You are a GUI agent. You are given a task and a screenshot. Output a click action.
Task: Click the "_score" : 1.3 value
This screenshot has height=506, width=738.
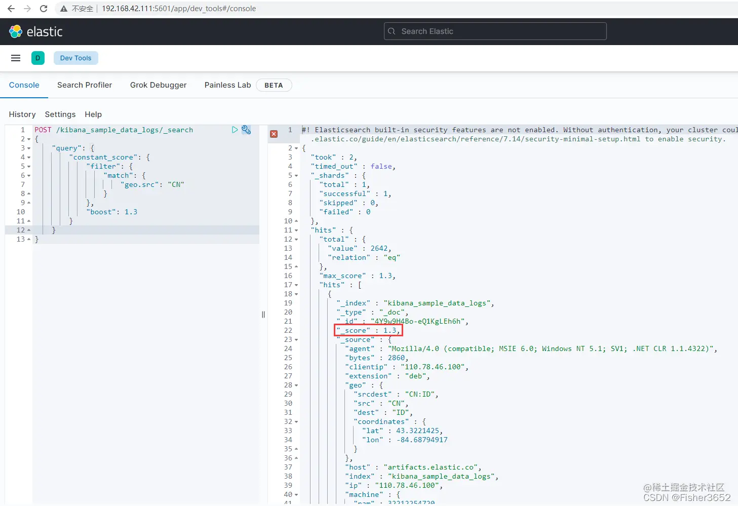click(x=368, y=330)
